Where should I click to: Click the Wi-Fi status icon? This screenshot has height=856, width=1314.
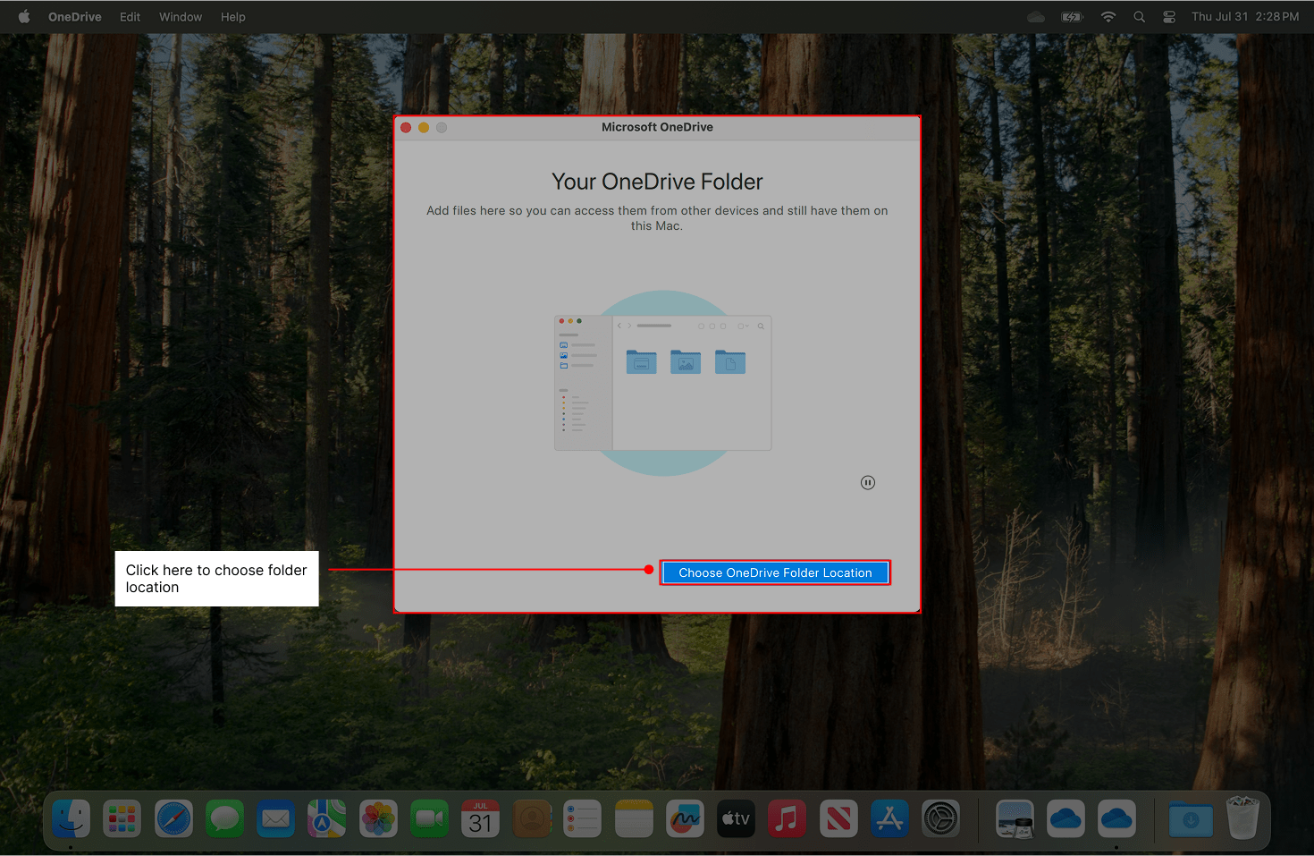click(x=1108, y=17)
